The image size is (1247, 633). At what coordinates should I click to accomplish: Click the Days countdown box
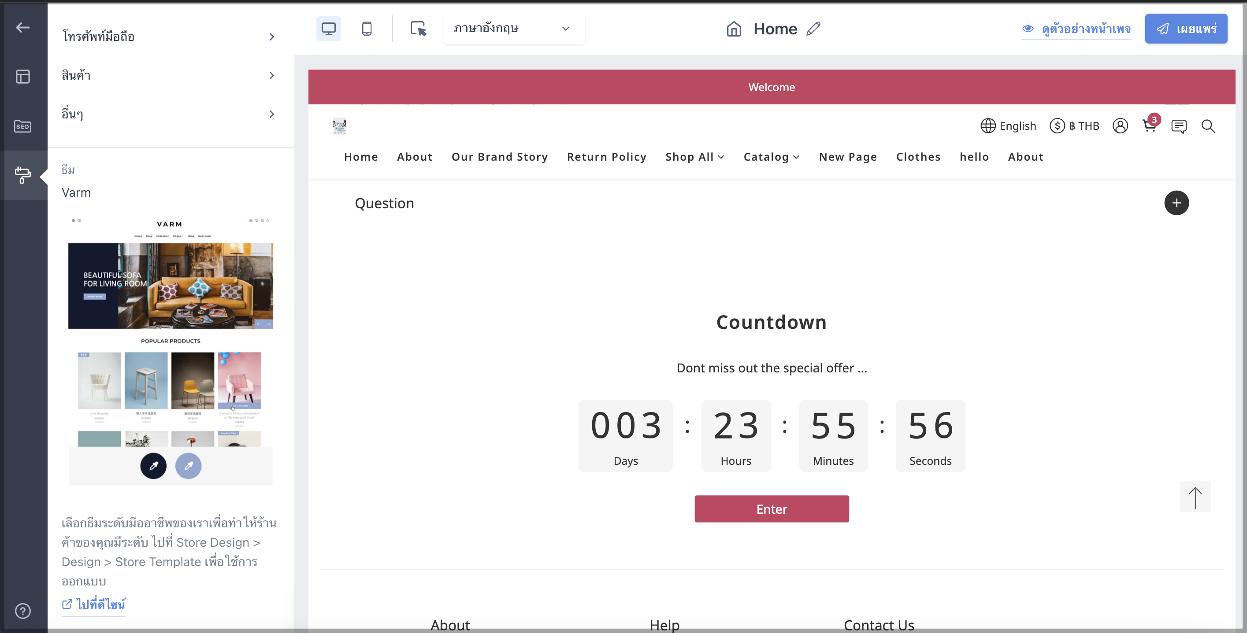[x=626, y=436]
